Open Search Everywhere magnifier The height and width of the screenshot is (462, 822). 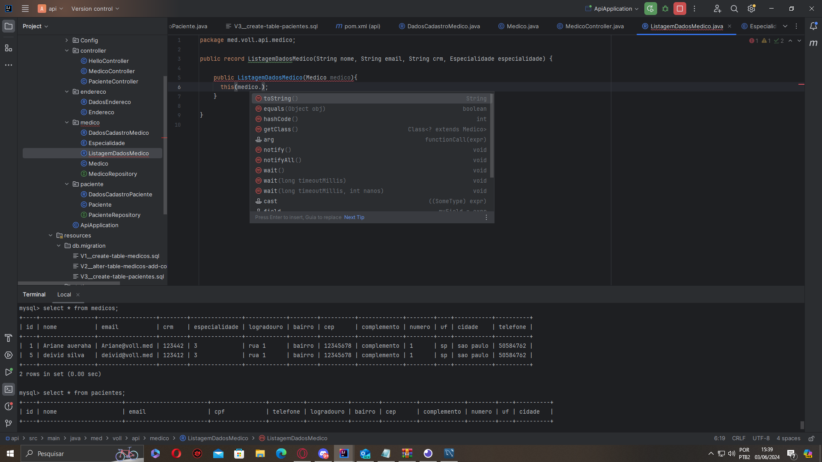[x=734, y=9]
